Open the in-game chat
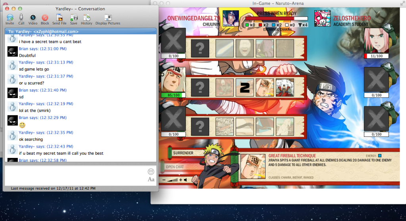Viewport: 406px width, 221px height. [x=175, y=167]
